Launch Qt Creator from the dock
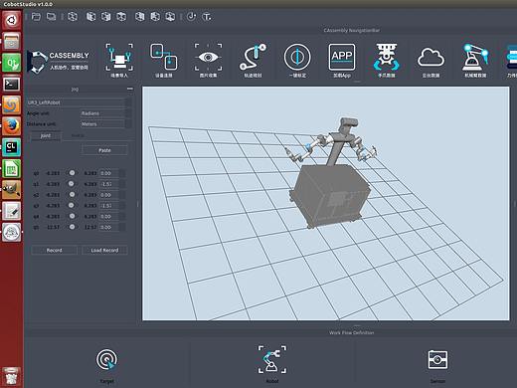517x388 pixels. [12, 63]
